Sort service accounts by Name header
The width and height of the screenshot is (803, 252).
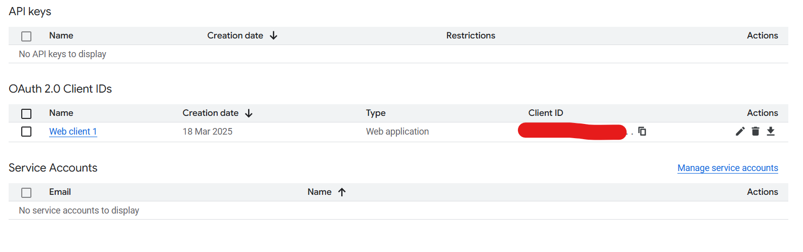click(x=319, y=192)
